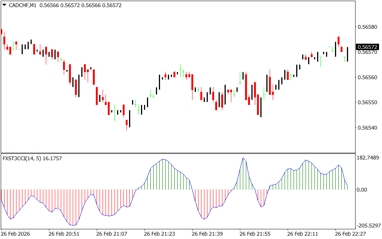
Task: Click the lowest red candle near 0.56540
Action: (x=126, y=122)
